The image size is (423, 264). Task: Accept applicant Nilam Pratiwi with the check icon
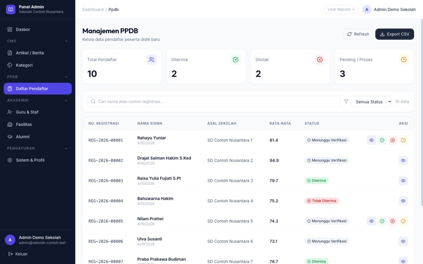click(x=382, y=221)
